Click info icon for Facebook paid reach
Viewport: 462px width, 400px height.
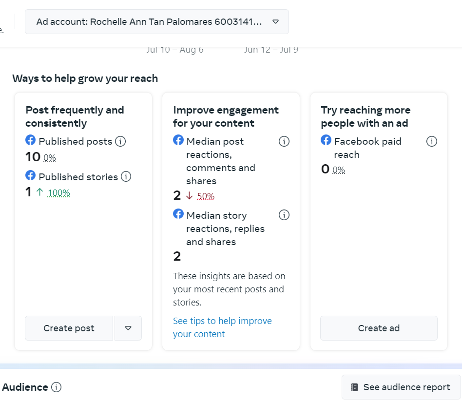[431, 142]
